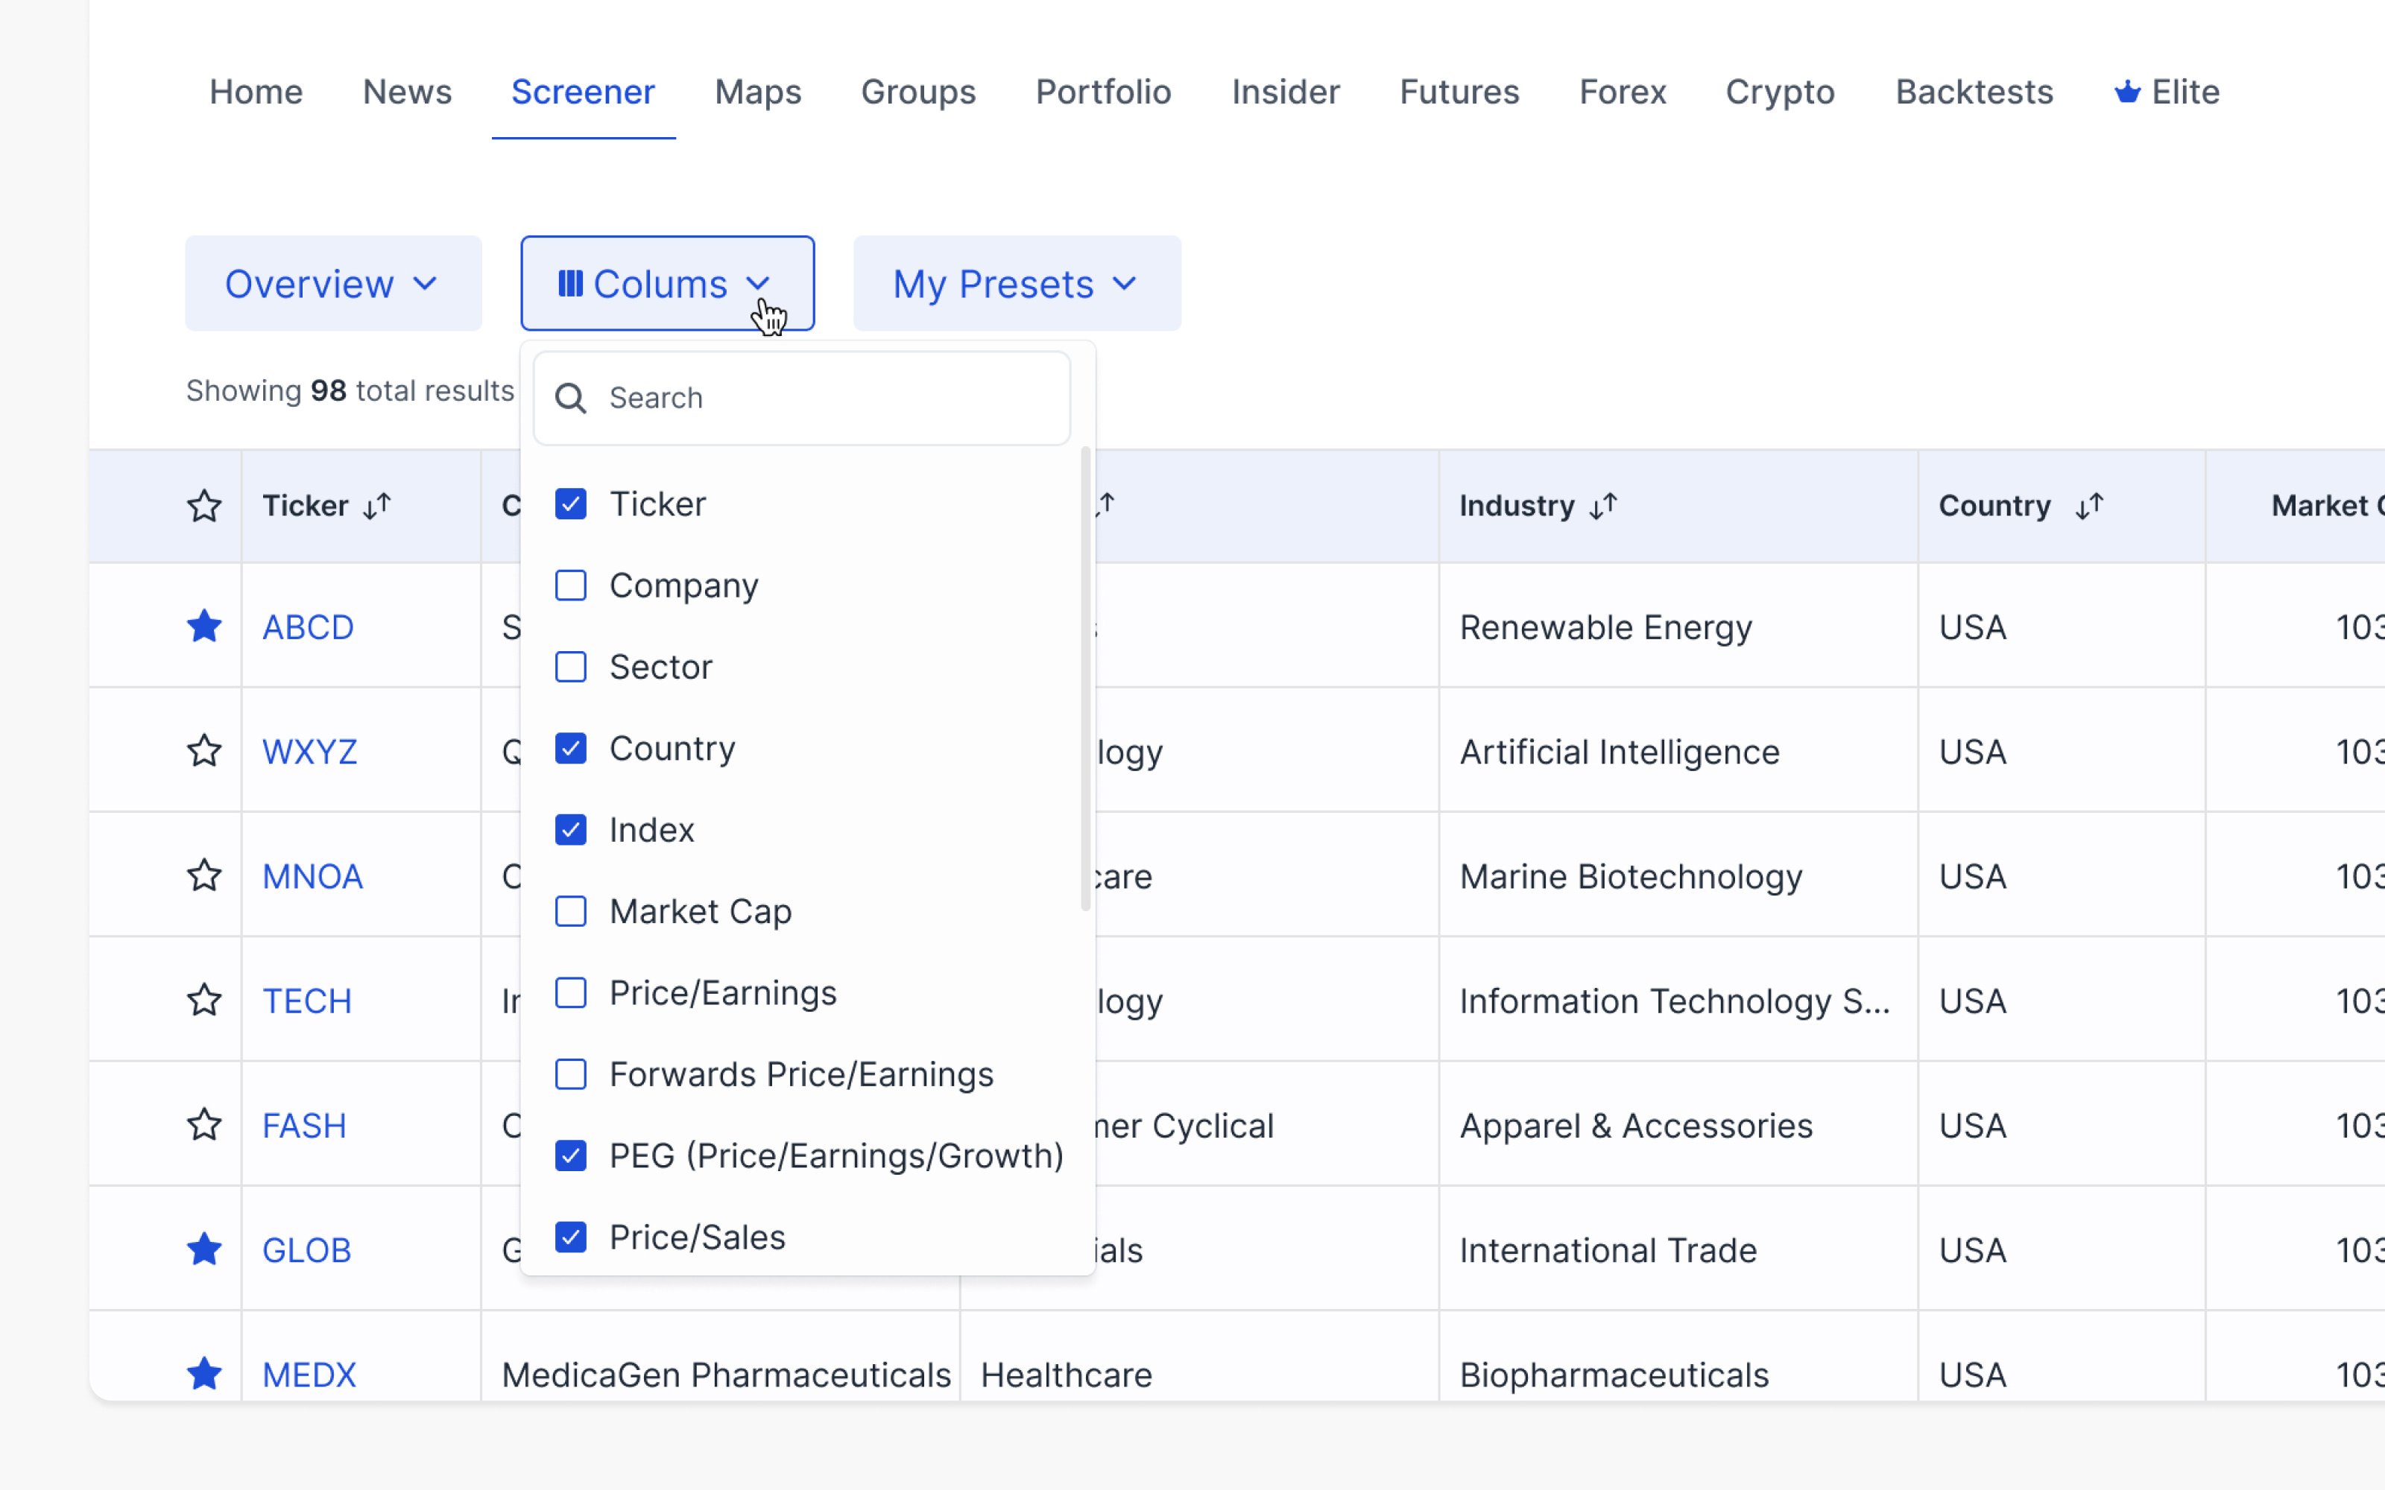Toggle favorite star for MNOA row

pos(204,875)
